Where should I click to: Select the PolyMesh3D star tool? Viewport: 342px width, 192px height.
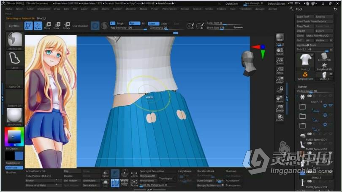pos(324,67)
